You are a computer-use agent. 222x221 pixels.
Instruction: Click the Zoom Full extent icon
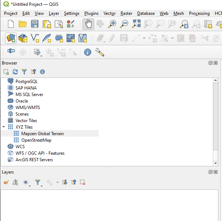(136, 24)
